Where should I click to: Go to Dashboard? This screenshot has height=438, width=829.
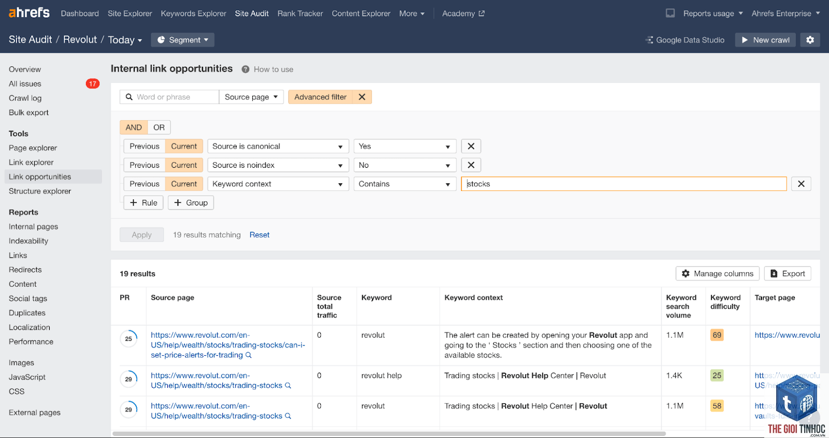click(x=80, y=13)
